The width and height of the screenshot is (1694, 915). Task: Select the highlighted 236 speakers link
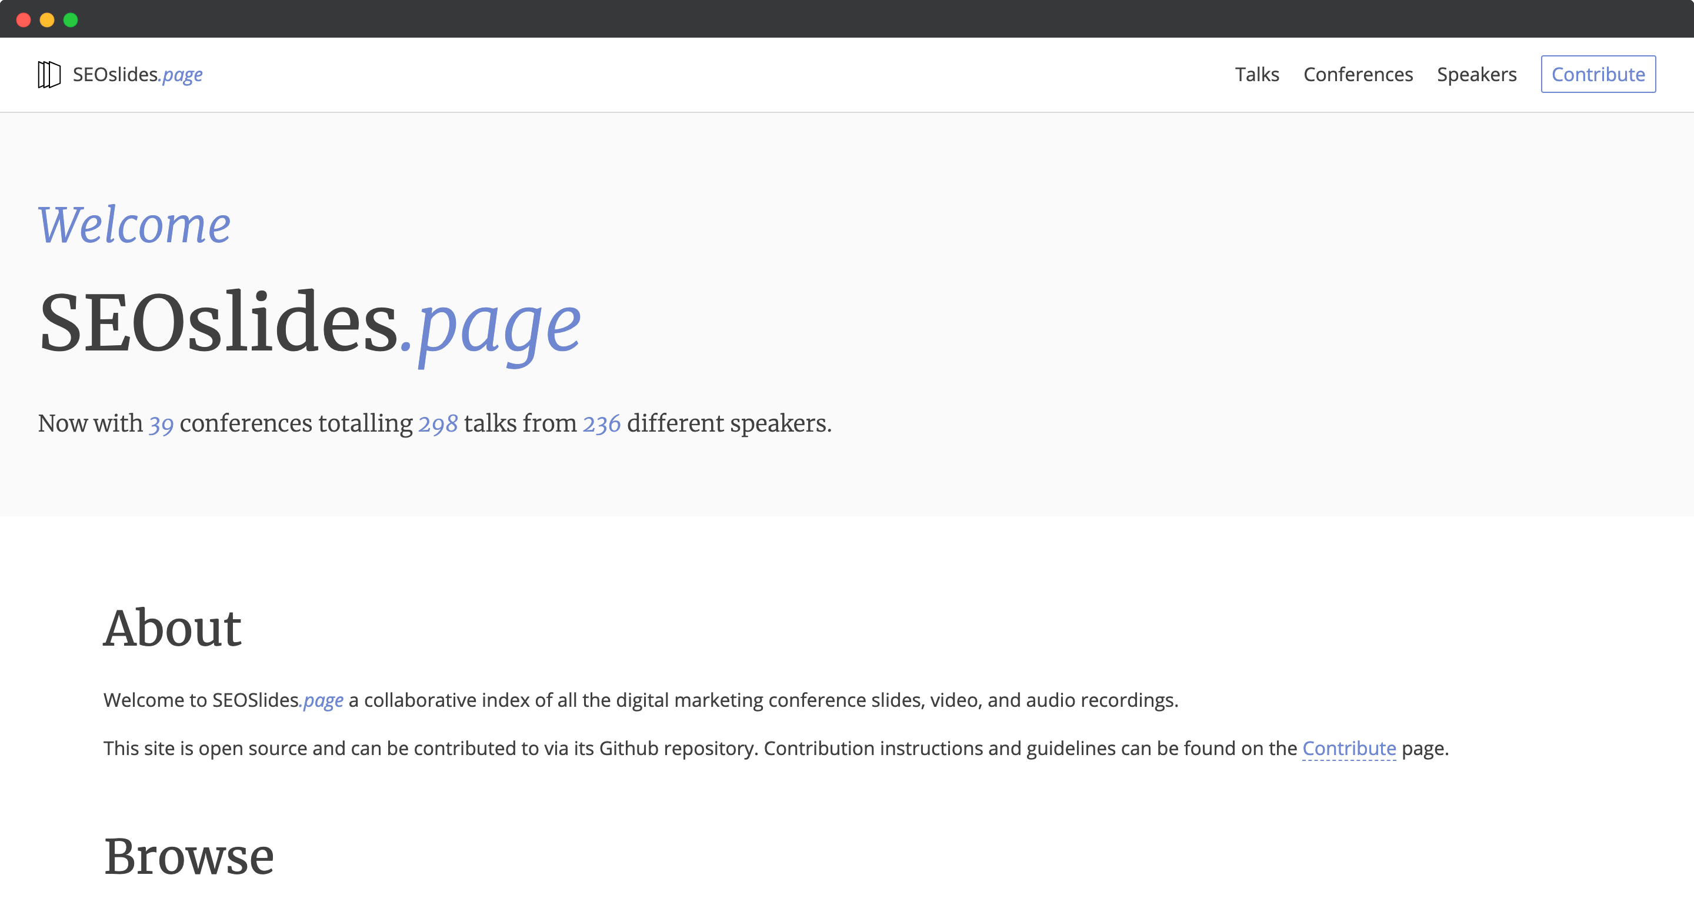602,424
